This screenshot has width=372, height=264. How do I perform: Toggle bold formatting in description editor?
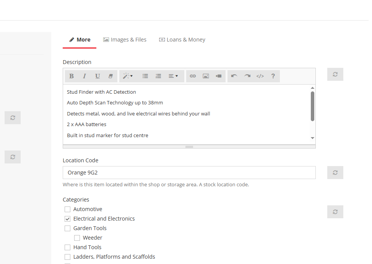[x=71, y=76]
